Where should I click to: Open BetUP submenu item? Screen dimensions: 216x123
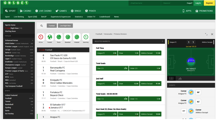pos(44,17)
